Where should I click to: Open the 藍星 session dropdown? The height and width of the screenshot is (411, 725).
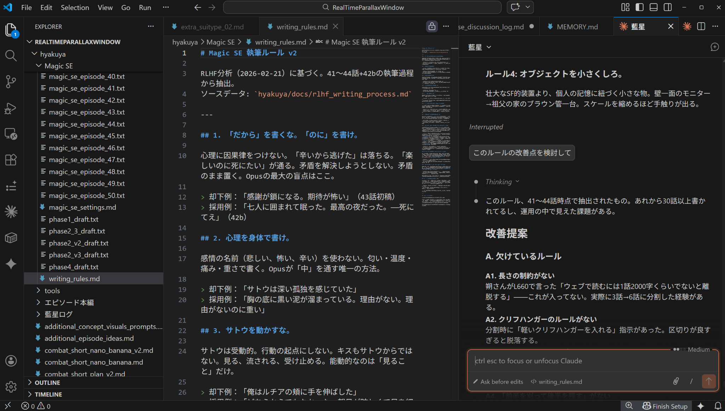[479, 47]
